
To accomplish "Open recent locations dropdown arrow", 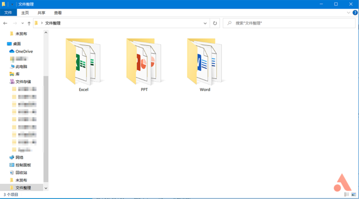I will click(22, 23).
